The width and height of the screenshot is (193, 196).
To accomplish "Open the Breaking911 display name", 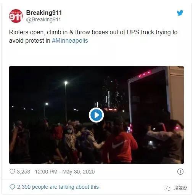I will (44, 13).
